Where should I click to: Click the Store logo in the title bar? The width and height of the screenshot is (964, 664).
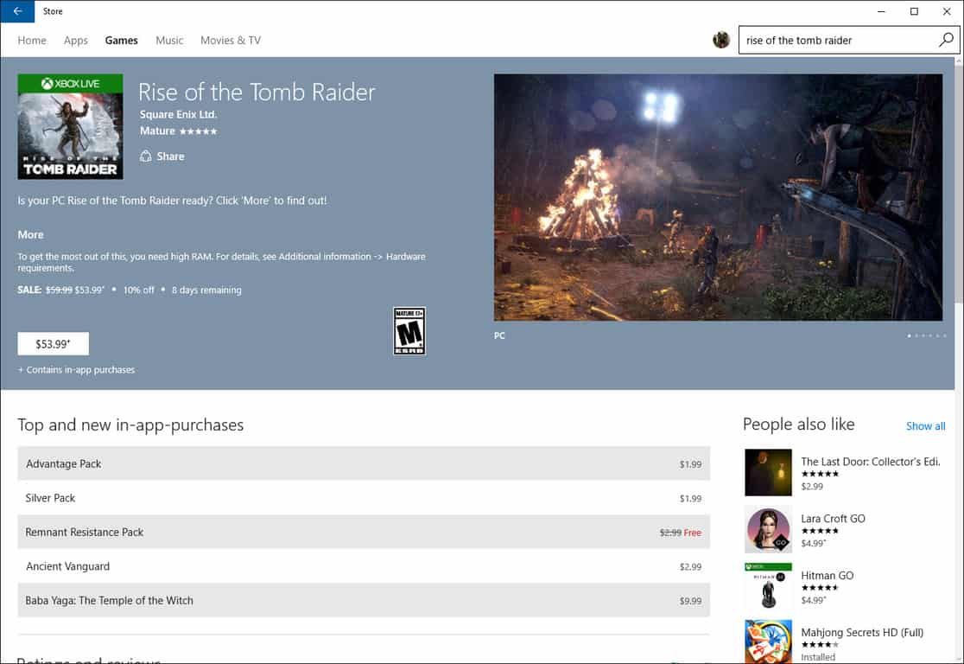[53, 11]
